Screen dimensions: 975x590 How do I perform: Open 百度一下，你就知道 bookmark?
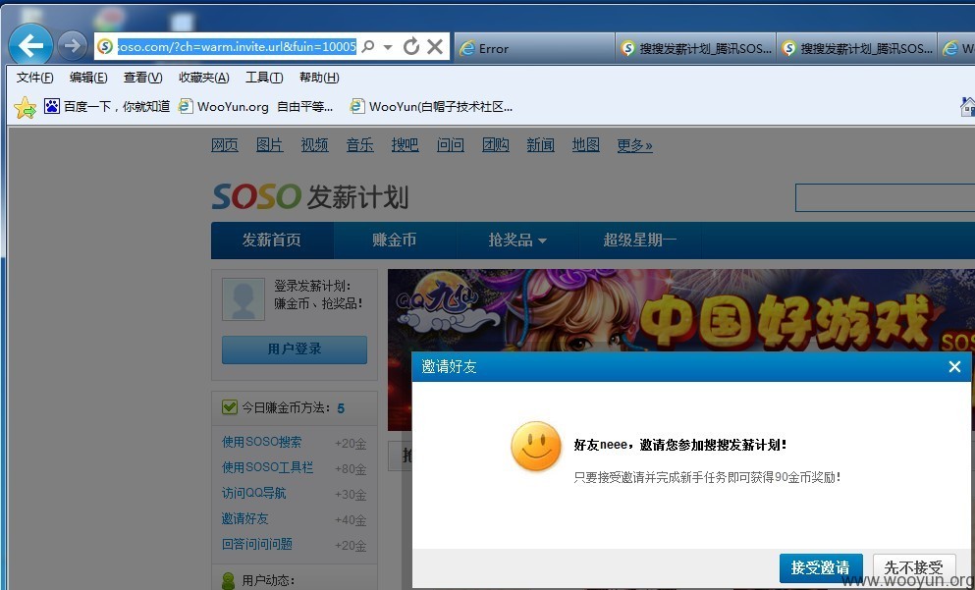107,107
